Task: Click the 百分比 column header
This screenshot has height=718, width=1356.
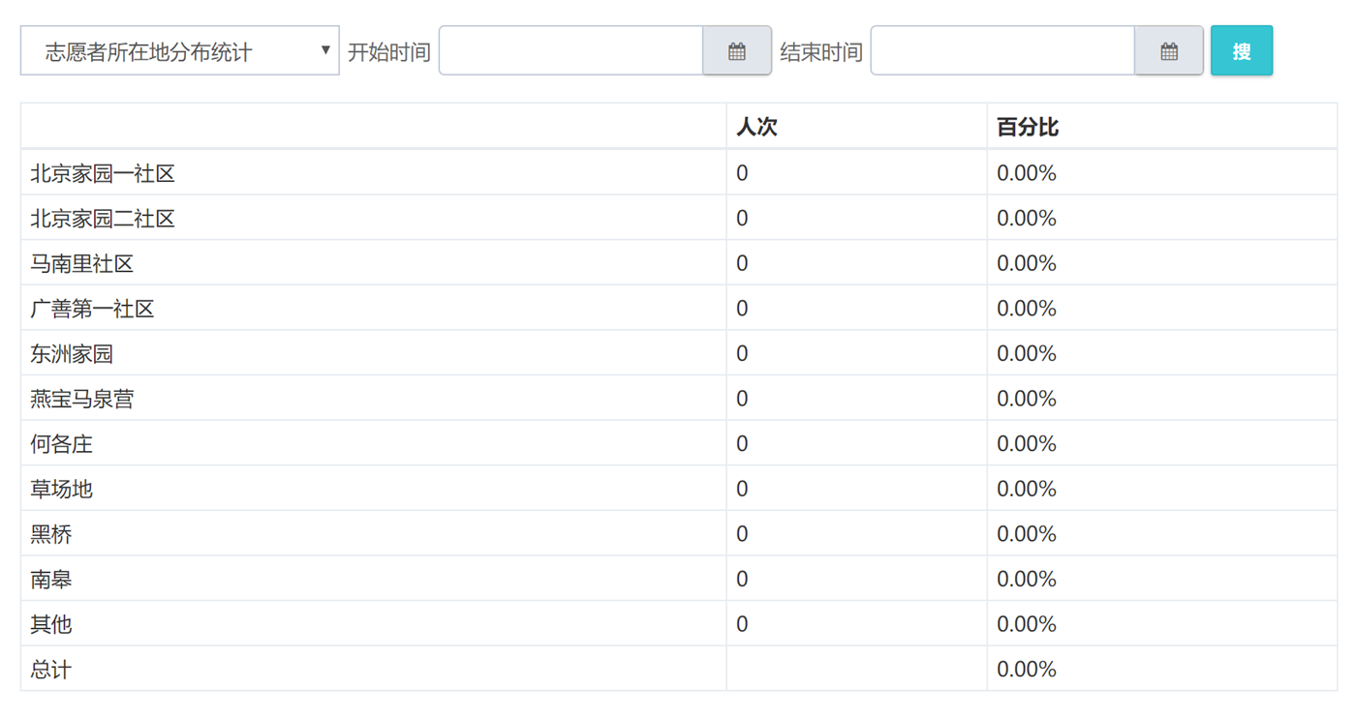Action: 1027,127
